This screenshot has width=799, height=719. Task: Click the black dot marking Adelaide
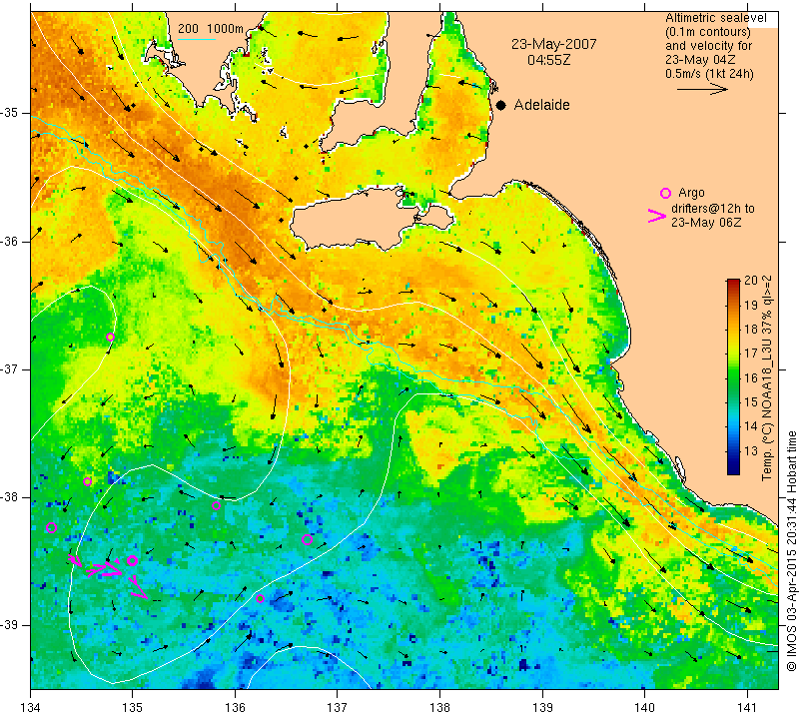[x=501, y=105]
